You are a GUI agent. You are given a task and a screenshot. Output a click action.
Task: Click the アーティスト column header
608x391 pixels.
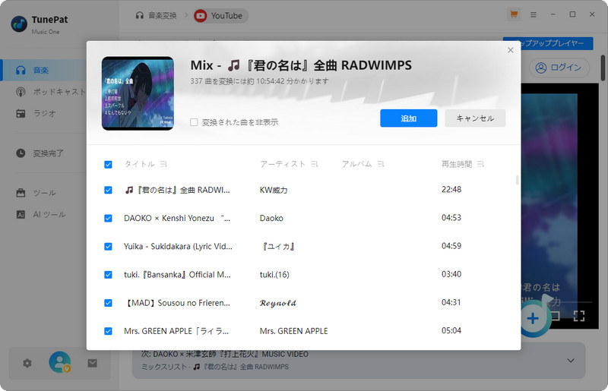tap(283, 164)
